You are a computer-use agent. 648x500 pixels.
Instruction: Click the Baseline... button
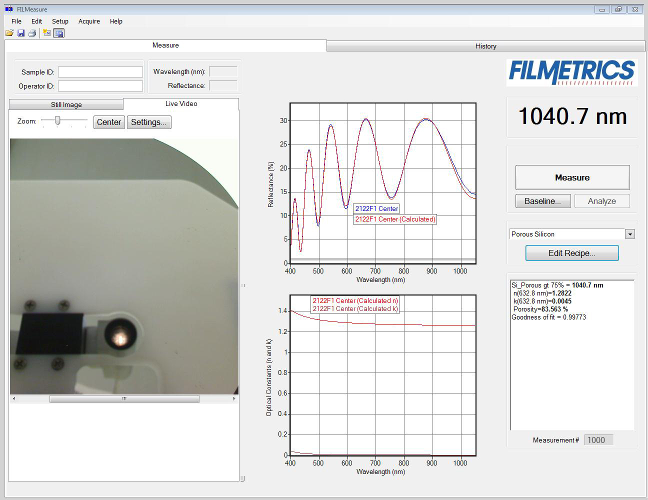click(543, 201)
